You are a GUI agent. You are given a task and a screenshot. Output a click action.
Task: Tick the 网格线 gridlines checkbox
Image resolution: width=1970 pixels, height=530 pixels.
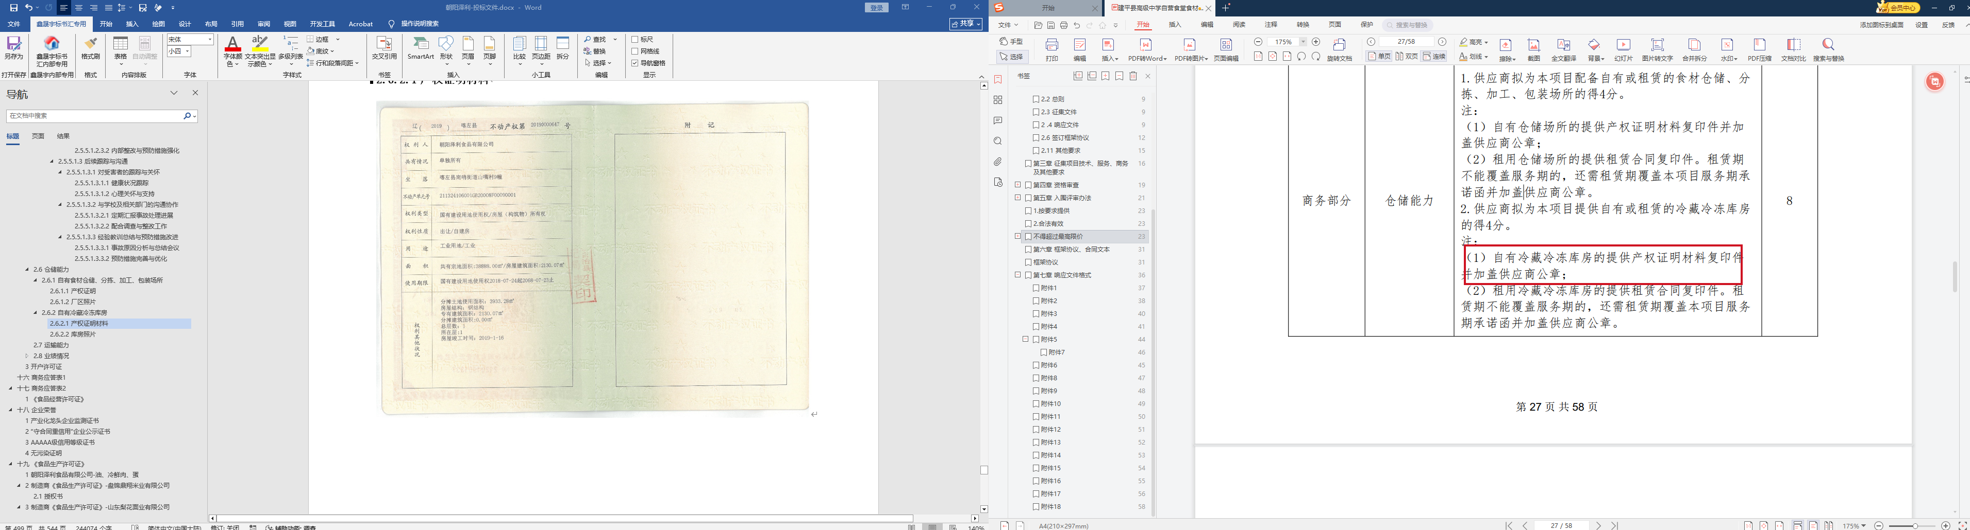636,51
